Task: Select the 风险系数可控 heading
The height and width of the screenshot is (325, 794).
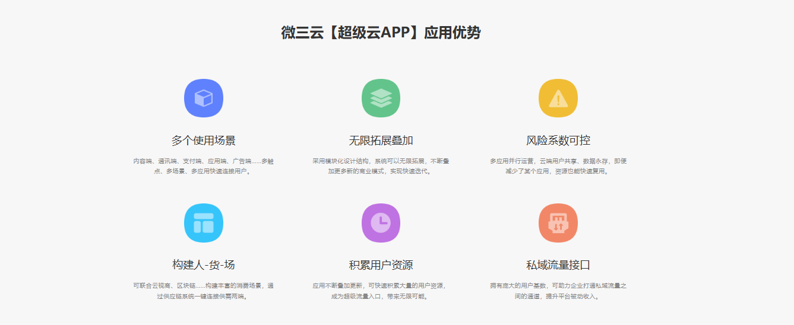Action: [x=558, y=141]
